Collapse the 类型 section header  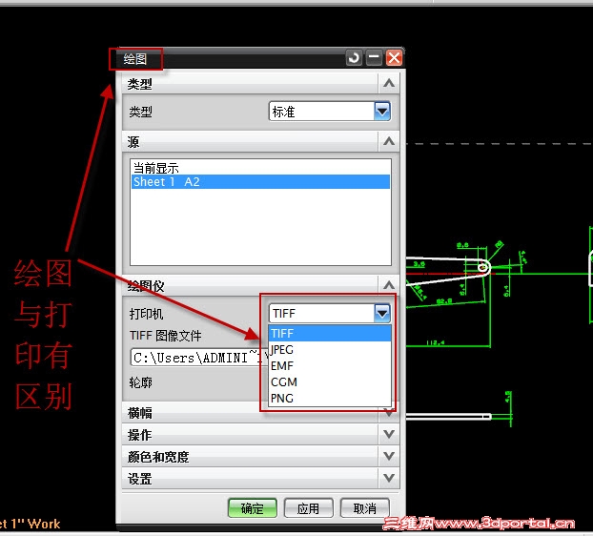389,83
